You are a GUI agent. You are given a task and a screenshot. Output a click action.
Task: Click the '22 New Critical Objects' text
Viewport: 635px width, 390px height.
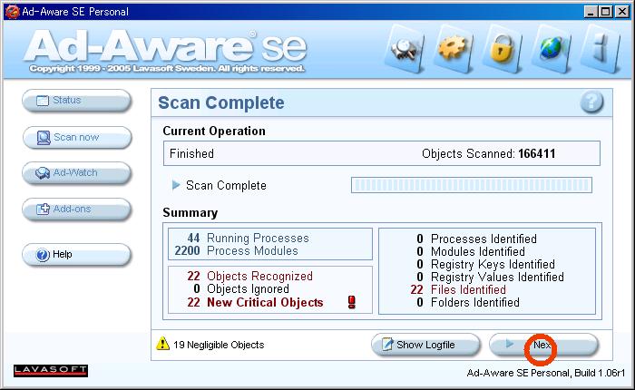click(255, 303)
